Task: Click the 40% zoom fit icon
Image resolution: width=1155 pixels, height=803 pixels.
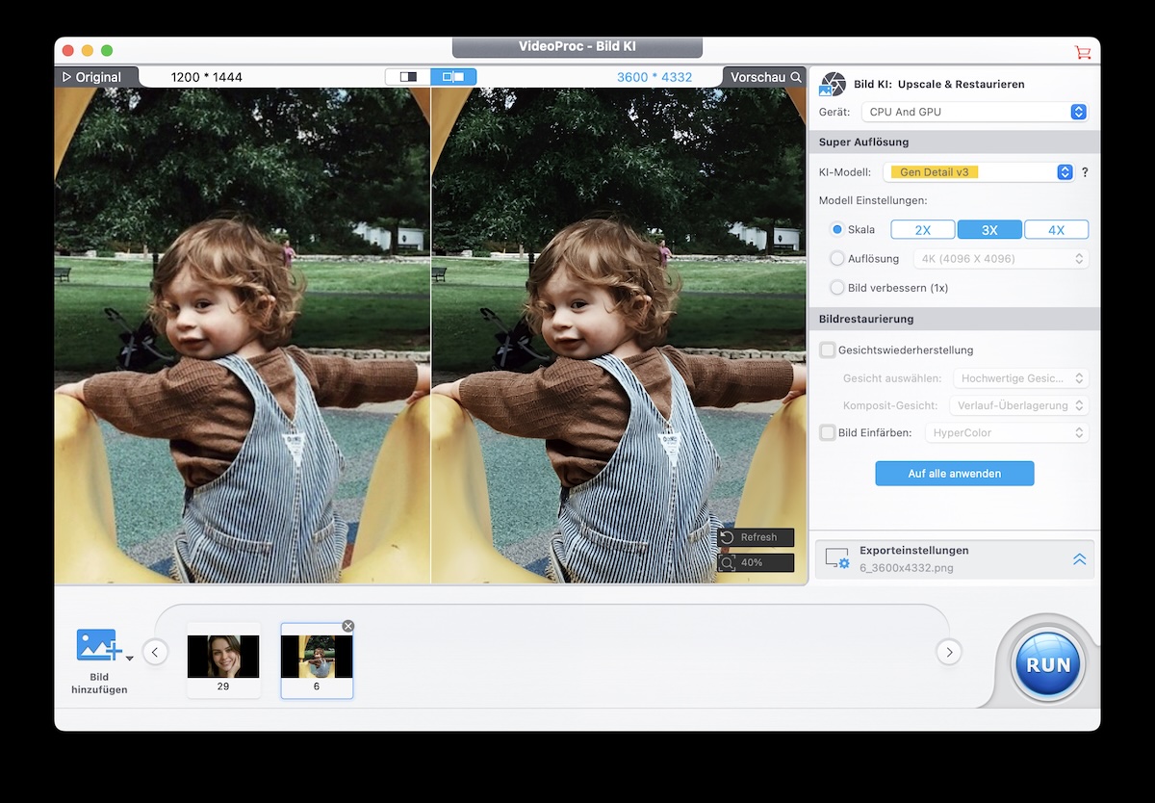Action: pos(728,562)
